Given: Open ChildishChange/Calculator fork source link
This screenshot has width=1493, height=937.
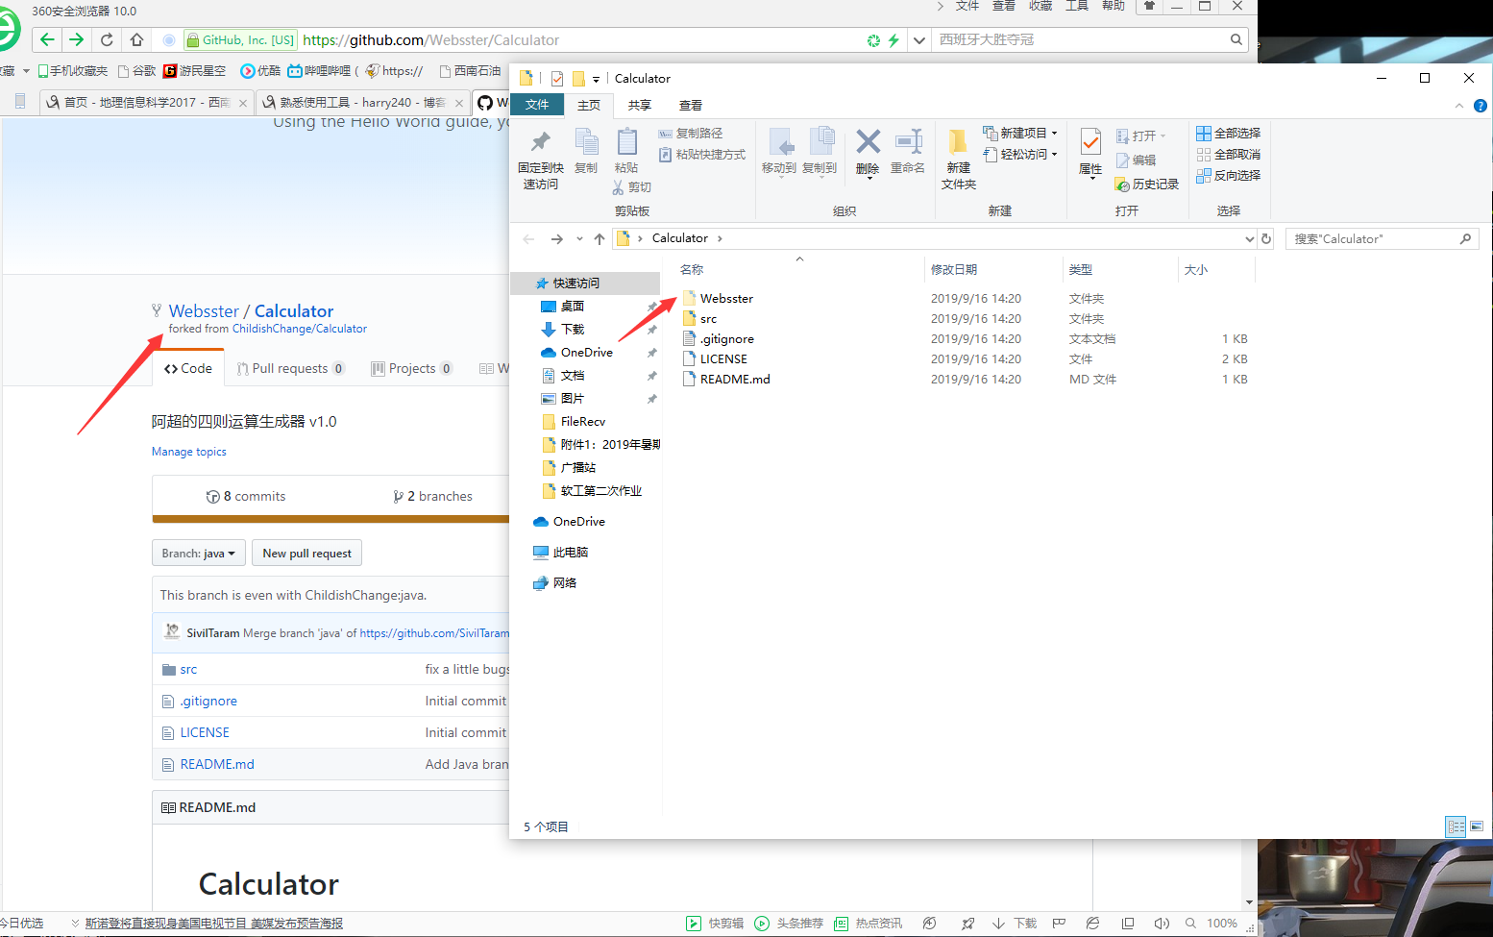Looking at the screenshot, I should tap(300, 329).
